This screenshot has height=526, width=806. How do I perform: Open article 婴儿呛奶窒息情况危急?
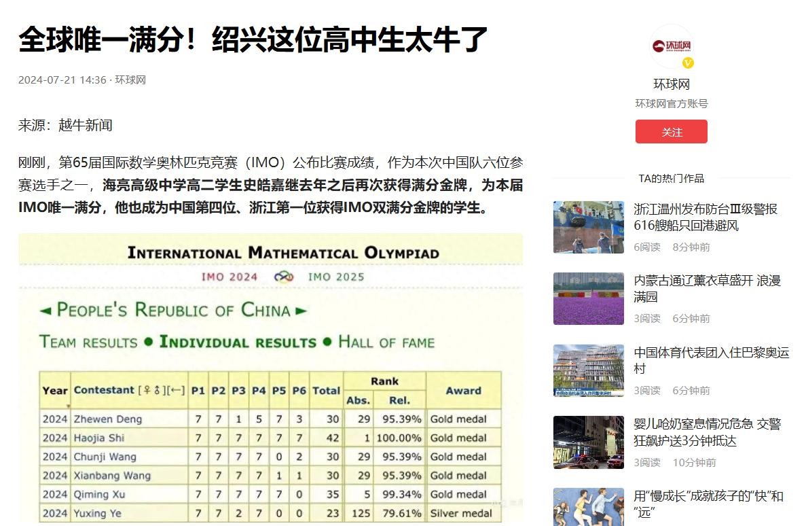point(707,432)
